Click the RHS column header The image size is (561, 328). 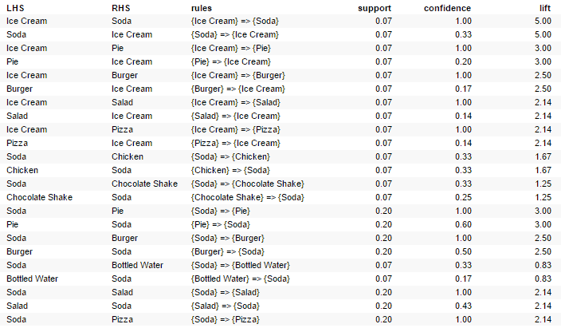click(121, 8)
